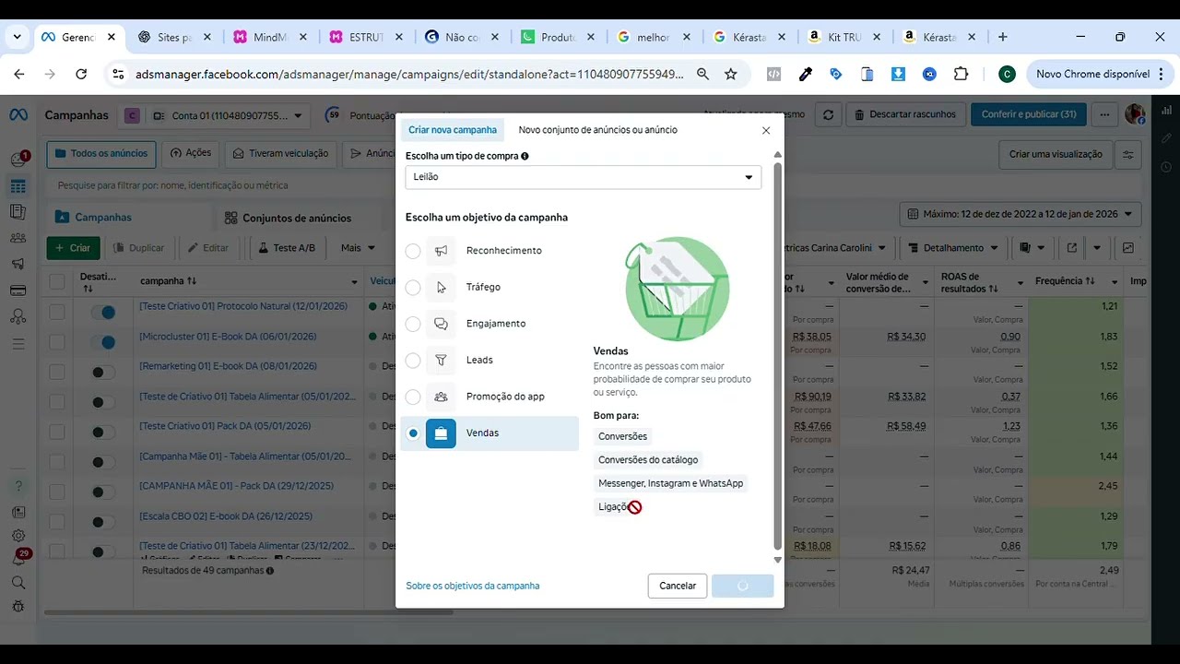Select Tiveram veiculação filter tab
The width and height of the screenshot is (1180, 664).
pos(280,154)
